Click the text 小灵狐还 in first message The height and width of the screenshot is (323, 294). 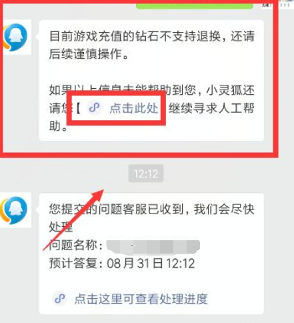click(x=230, y=90)
